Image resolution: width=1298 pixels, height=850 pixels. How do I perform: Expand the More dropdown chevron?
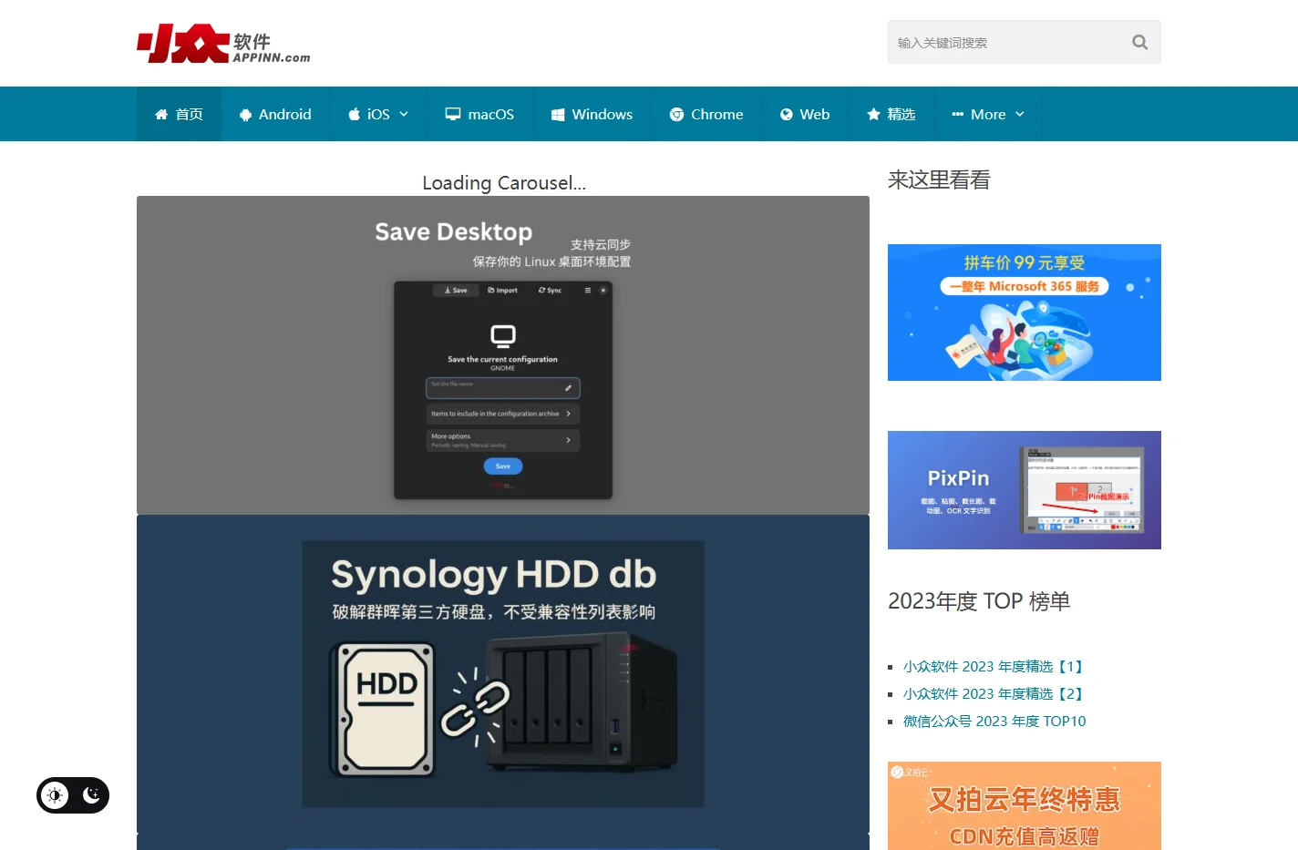(x=1020, y=114)
